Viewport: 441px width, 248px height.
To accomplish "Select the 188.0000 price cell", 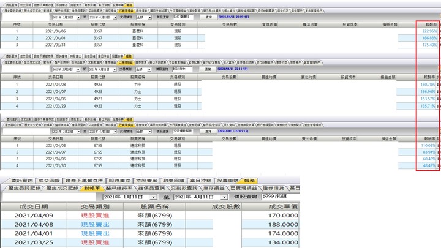I will [x=271, y=224].
